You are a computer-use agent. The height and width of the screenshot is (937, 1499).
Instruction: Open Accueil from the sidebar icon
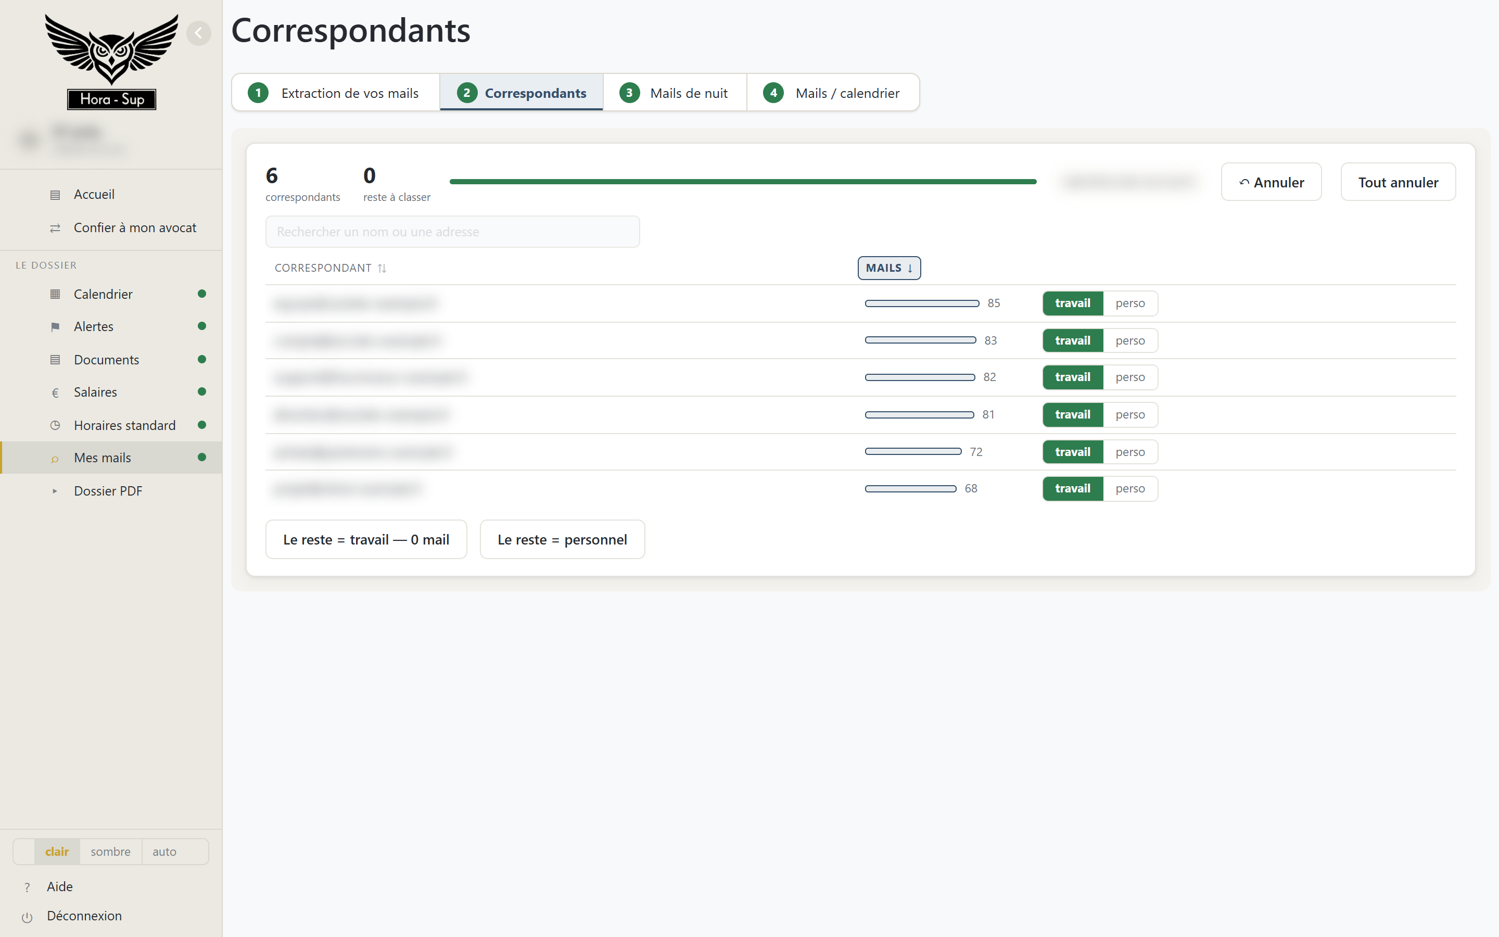(55, 195)
